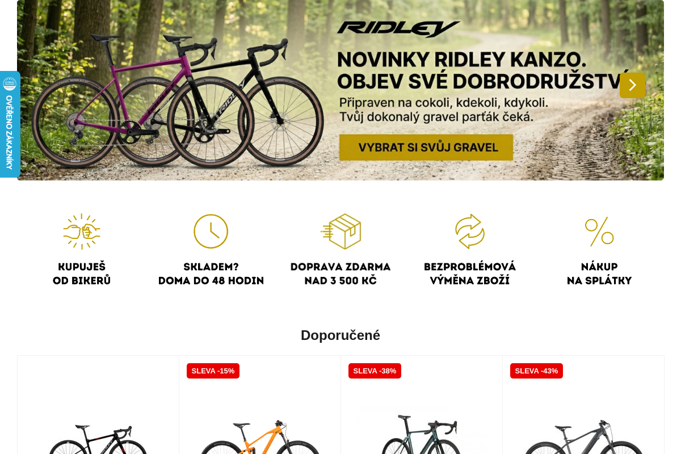The width and height of the screenshot is (681, 454).
Task: Select the Doprava zdarma nad 3 500 Kč text
Action: click(x=340, y=274)
